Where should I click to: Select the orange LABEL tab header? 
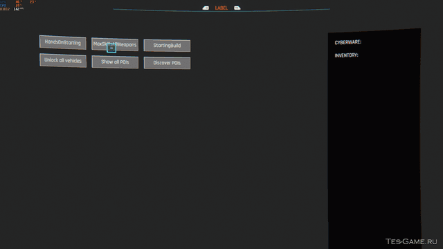click(x=221, y=8)
